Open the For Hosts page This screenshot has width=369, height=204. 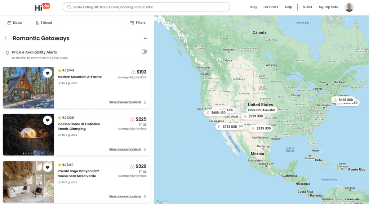point(271,7)
